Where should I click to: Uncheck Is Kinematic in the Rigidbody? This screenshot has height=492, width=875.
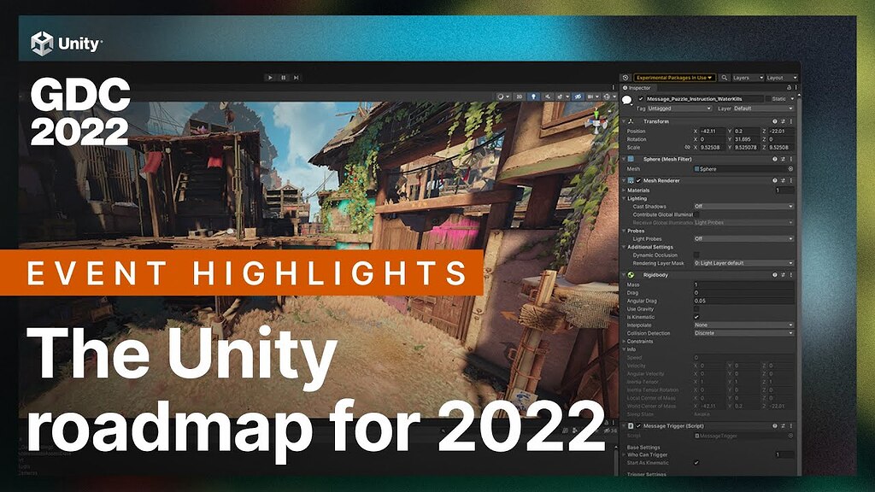coord(696,317)
